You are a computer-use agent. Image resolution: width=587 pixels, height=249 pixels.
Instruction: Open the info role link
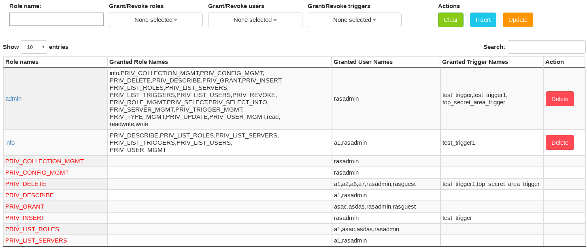coord(10,142)
